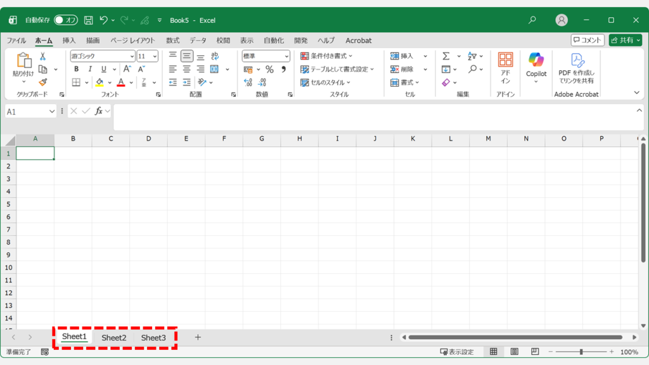
Task: Toggle italic formatting
Action: tap(90, 70)
